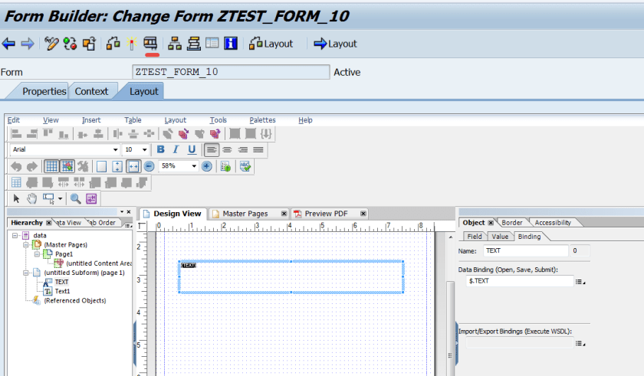Toggle Underline formatting
This screenshot has width=644, height=376.
[192, 149]
